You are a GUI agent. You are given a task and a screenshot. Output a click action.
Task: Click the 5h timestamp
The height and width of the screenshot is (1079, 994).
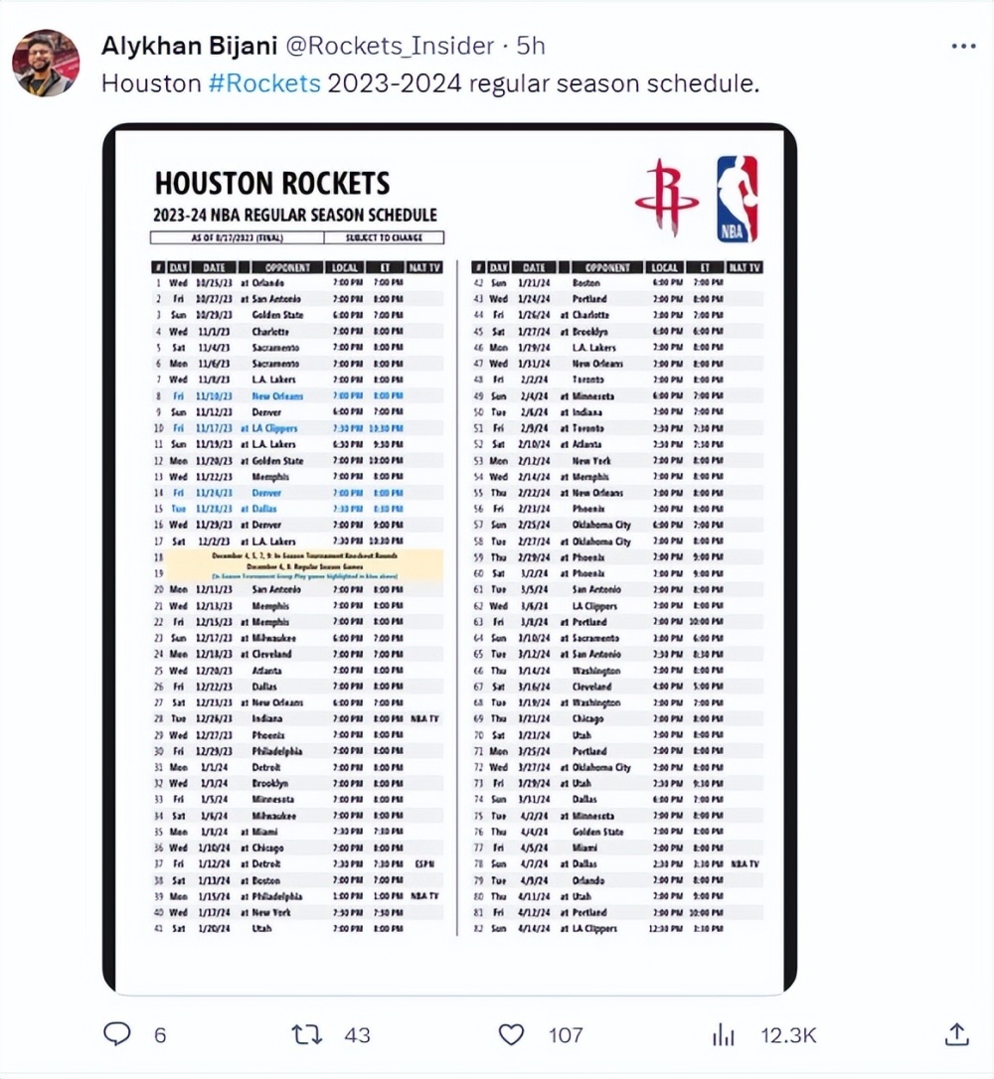531,46
